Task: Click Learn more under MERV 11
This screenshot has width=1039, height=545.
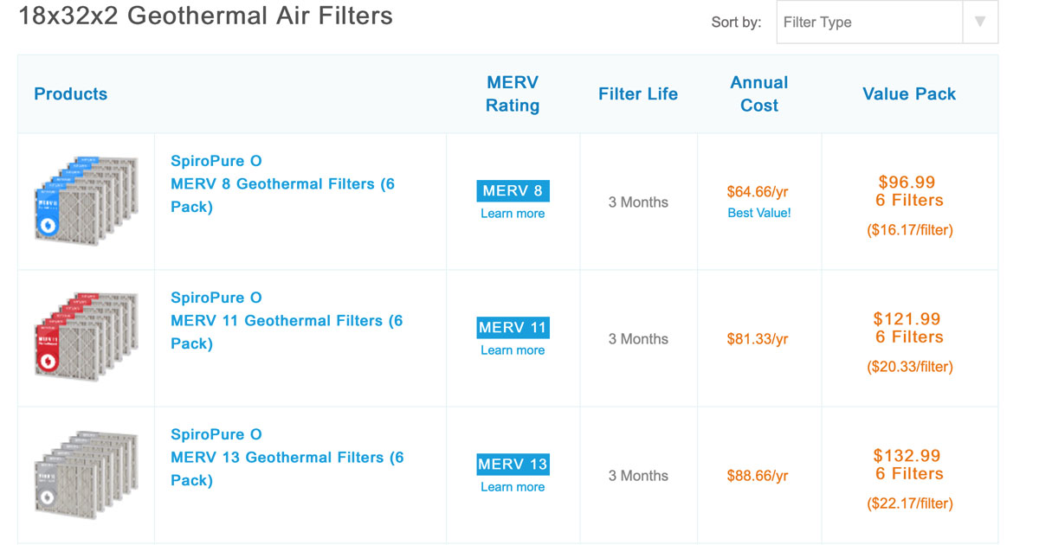Action: click(x=512, y=349)
